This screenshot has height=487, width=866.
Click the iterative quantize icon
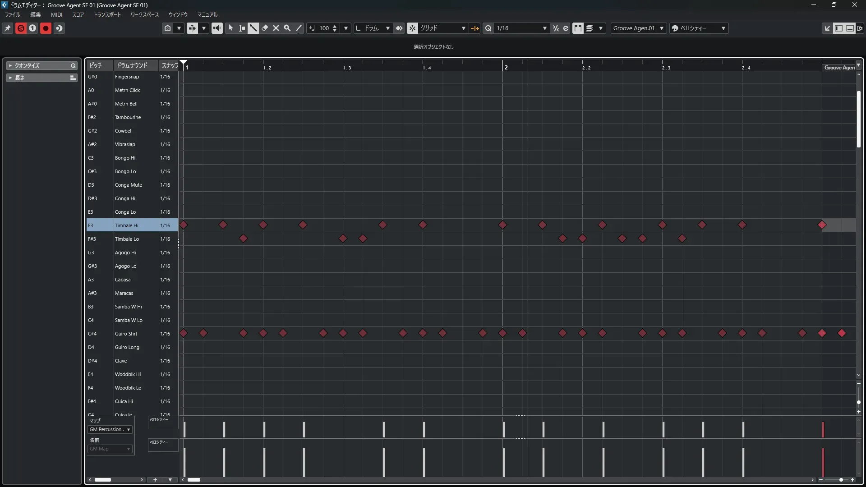click(x=556, y=28)
